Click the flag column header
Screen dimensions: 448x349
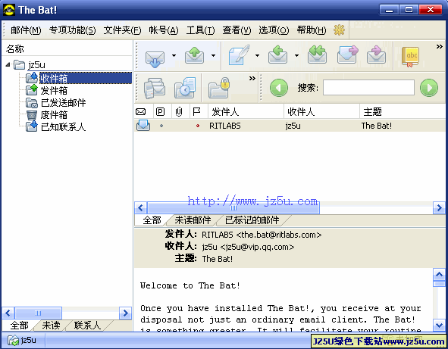pos(196,111)
